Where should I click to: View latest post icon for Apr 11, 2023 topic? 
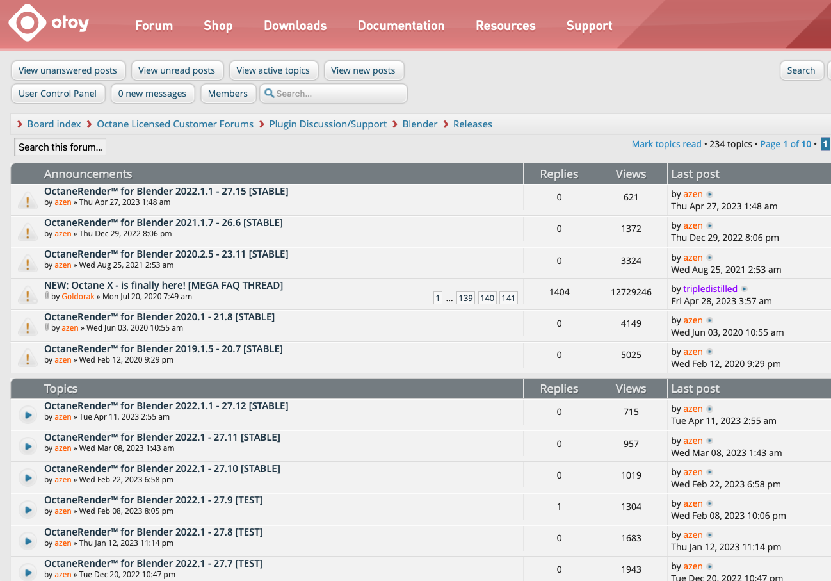(x=709, y=409)
